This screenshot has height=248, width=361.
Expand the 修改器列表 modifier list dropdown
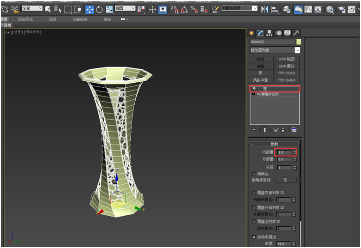275,50
